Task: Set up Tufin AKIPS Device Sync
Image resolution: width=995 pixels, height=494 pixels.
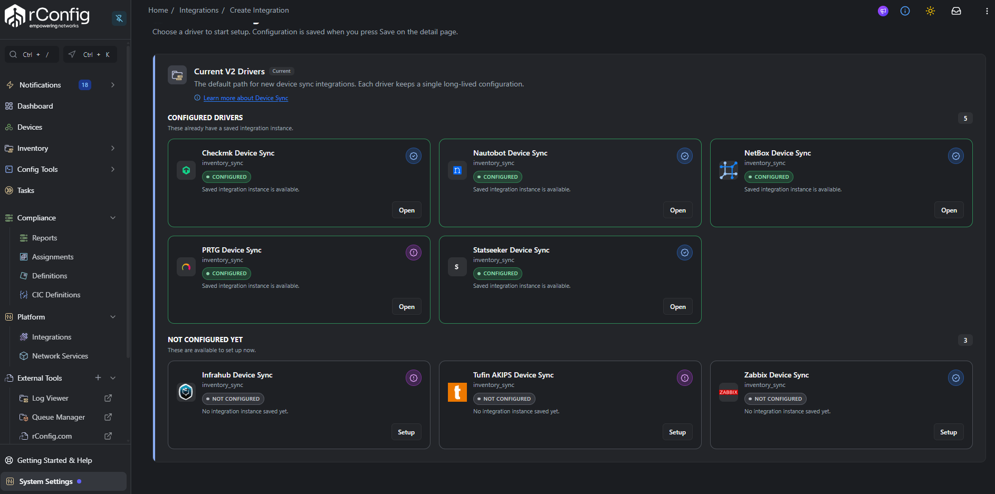Action: pos(677,432)
